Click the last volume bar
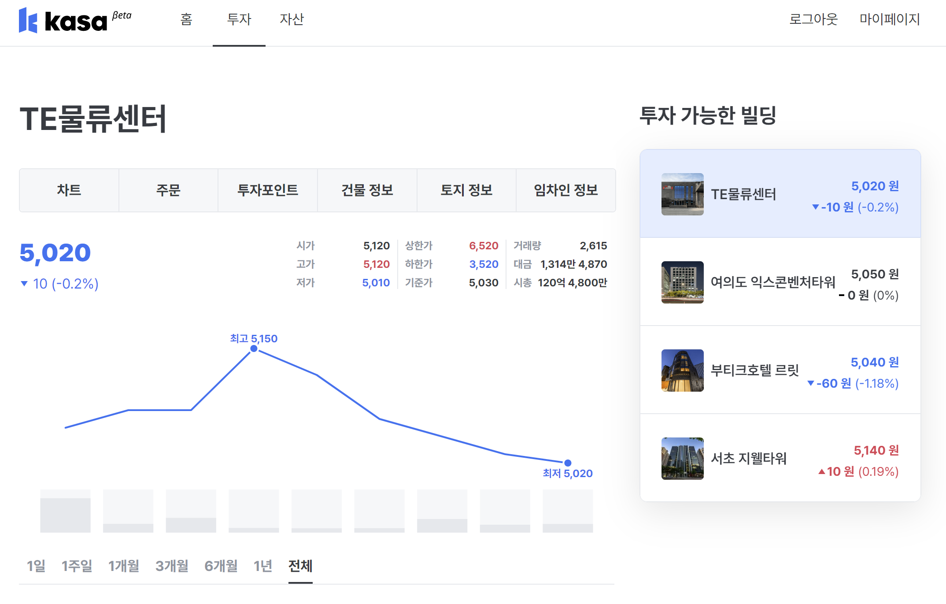Image resolution: width=946 pixels, height=604 pixels. [x=568, y=511]
